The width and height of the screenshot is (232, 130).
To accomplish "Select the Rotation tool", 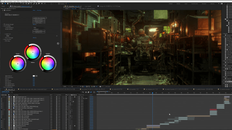I will click(x=21, y=4).
